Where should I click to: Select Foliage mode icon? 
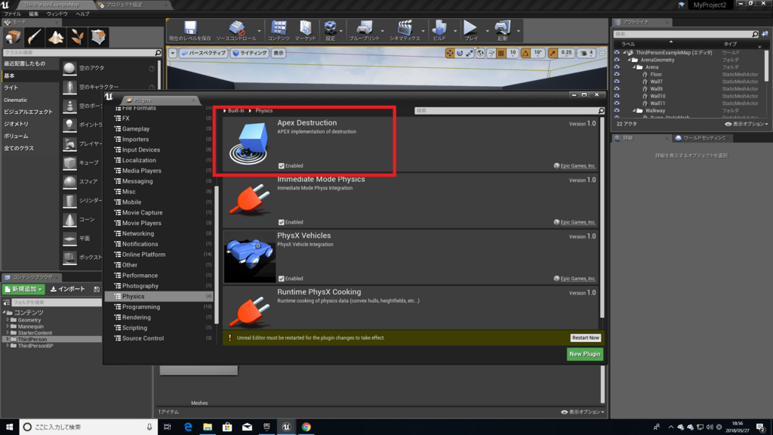[x=77, y=37]
